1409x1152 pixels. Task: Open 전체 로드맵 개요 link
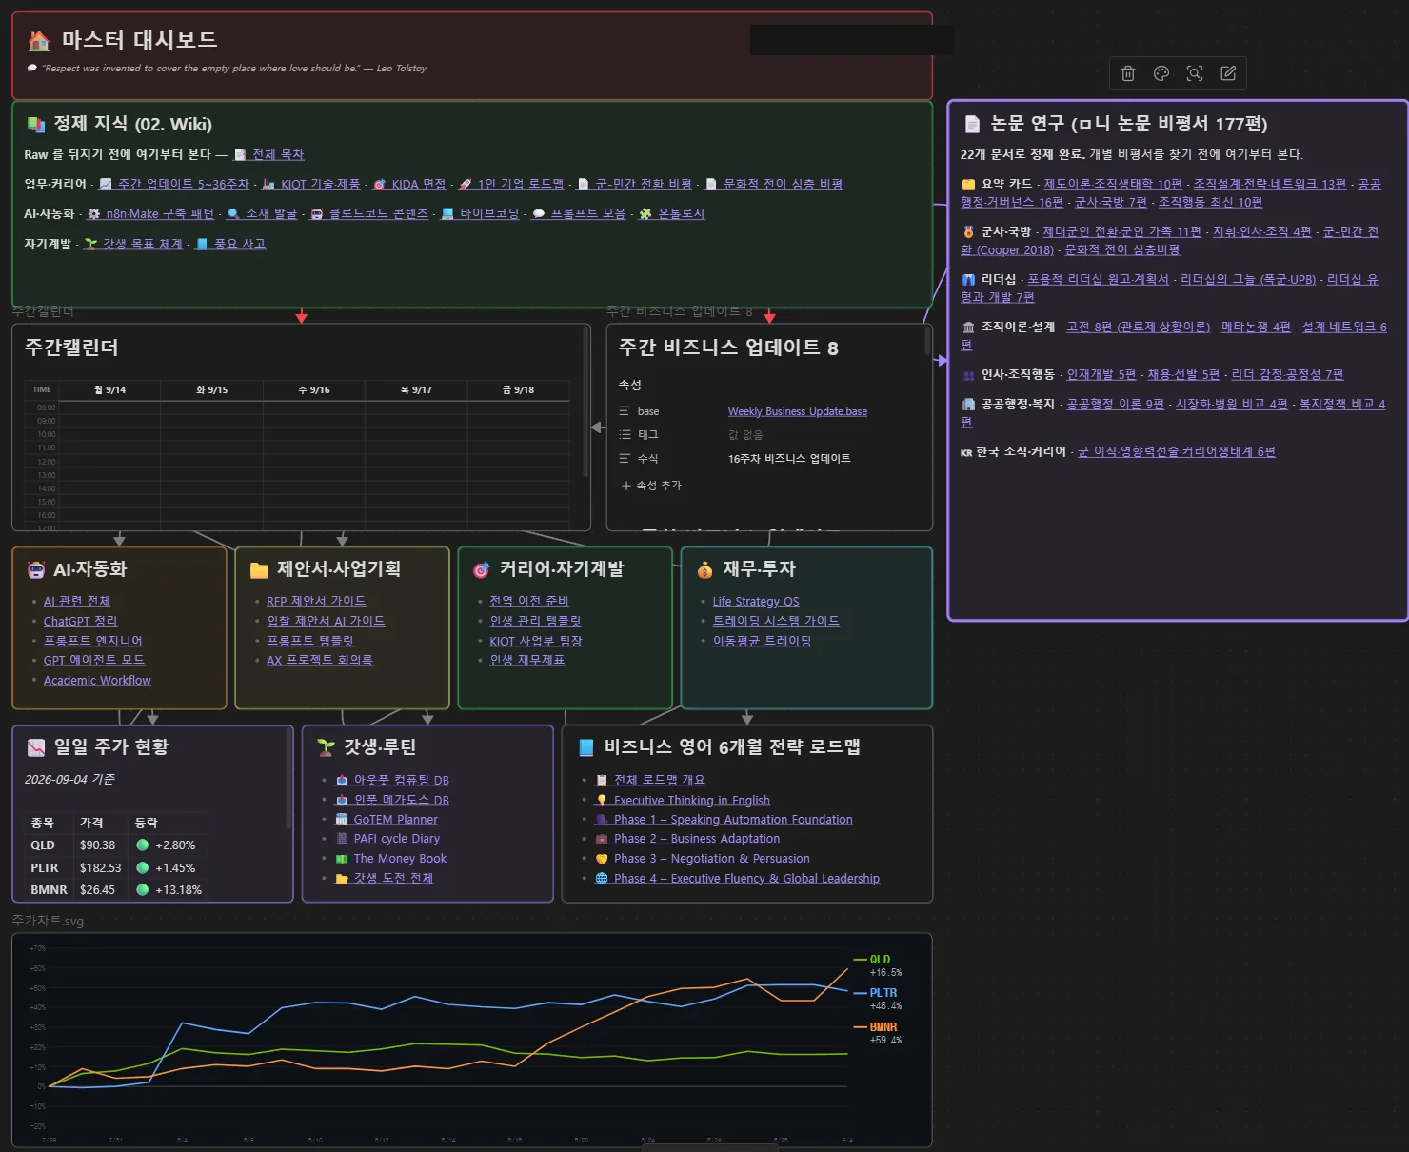(x=659, y=780)
